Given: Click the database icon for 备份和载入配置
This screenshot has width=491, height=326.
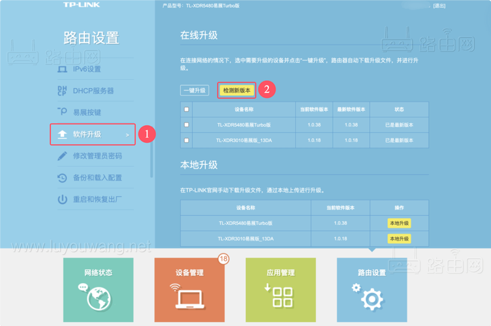Looking at the screenshot, I should [63, 177].
